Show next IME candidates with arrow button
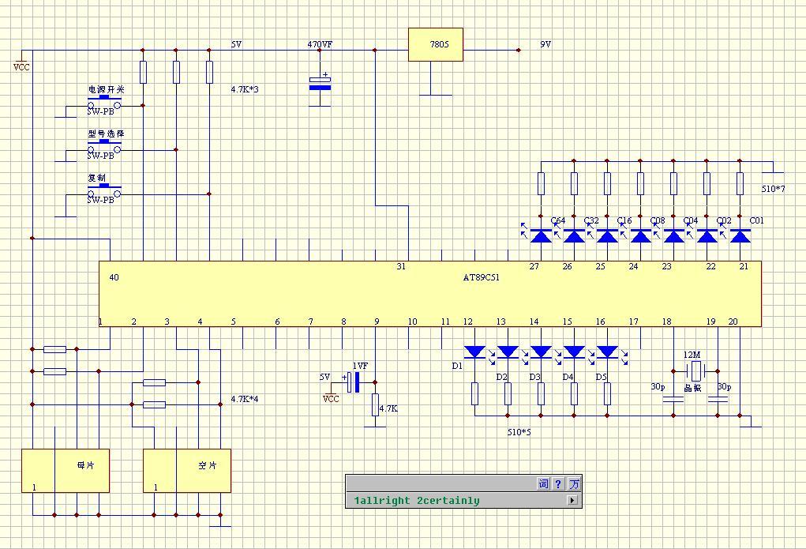 pyautogui.click(x=572, y=500)
